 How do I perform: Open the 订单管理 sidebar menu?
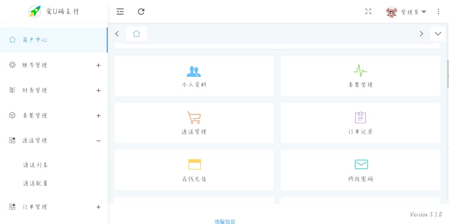(35, 207)
